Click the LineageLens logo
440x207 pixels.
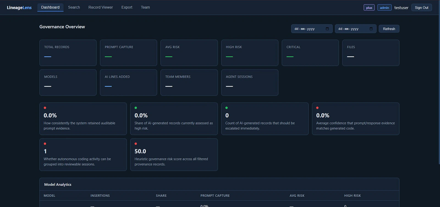tap(19, 7)
